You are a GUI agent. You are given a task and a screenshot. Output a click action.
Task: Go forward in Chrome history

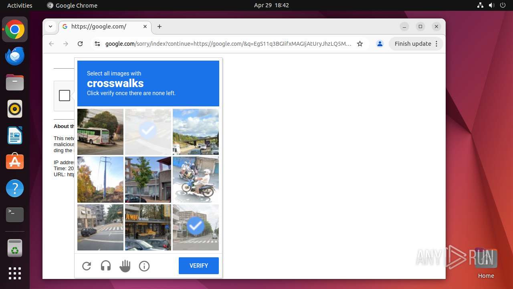66,44
